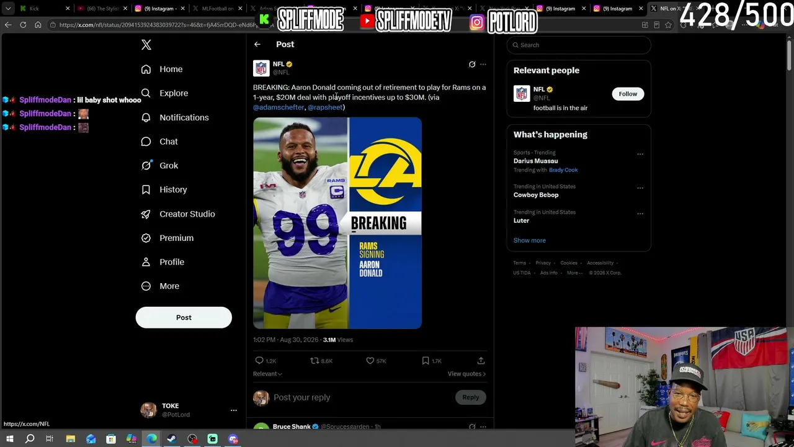Open the Darius Muasau trending topic
Image resolution: width=794 pixels, height=447 pixels.
(x=535, y=161)
